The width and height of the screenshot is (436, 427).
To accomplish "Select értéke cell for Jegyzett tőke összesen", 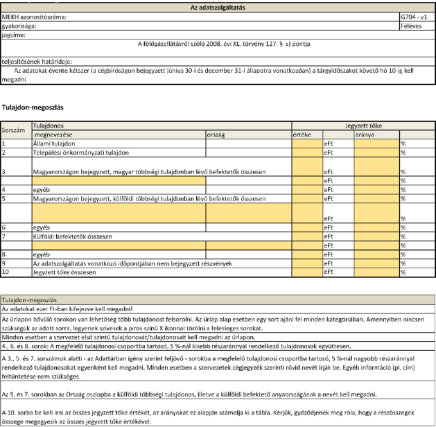I will [x=307, y=272].
